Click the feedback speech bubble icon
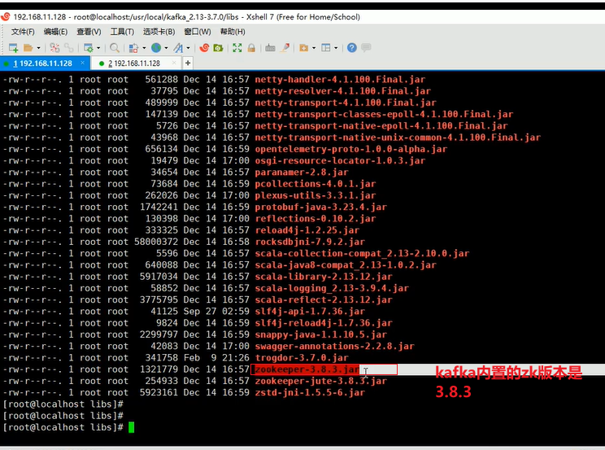 pyautogui.click(x=366, y=47)
